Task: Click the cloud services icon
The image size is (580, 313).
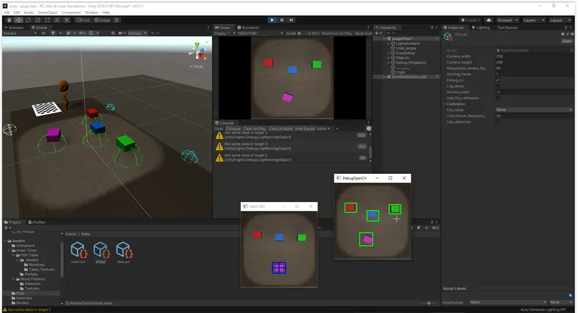Action: tap(489, 20)
